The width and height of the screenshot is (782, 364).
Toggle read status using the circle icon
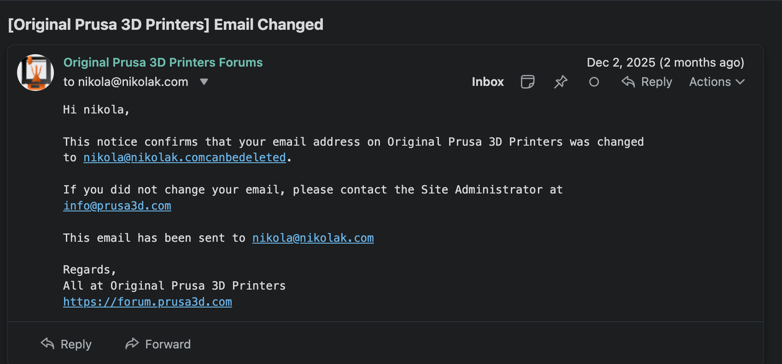pos(594,82)
